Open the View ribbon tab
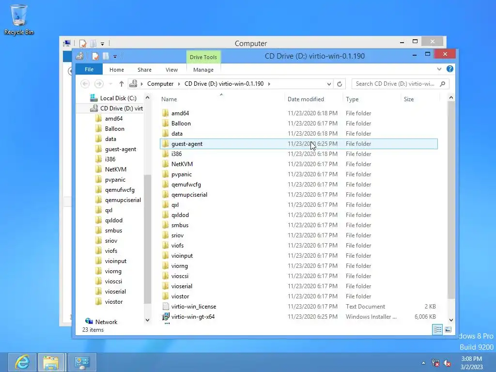Viewport: 496px width, 372px height. coord(172,70)
